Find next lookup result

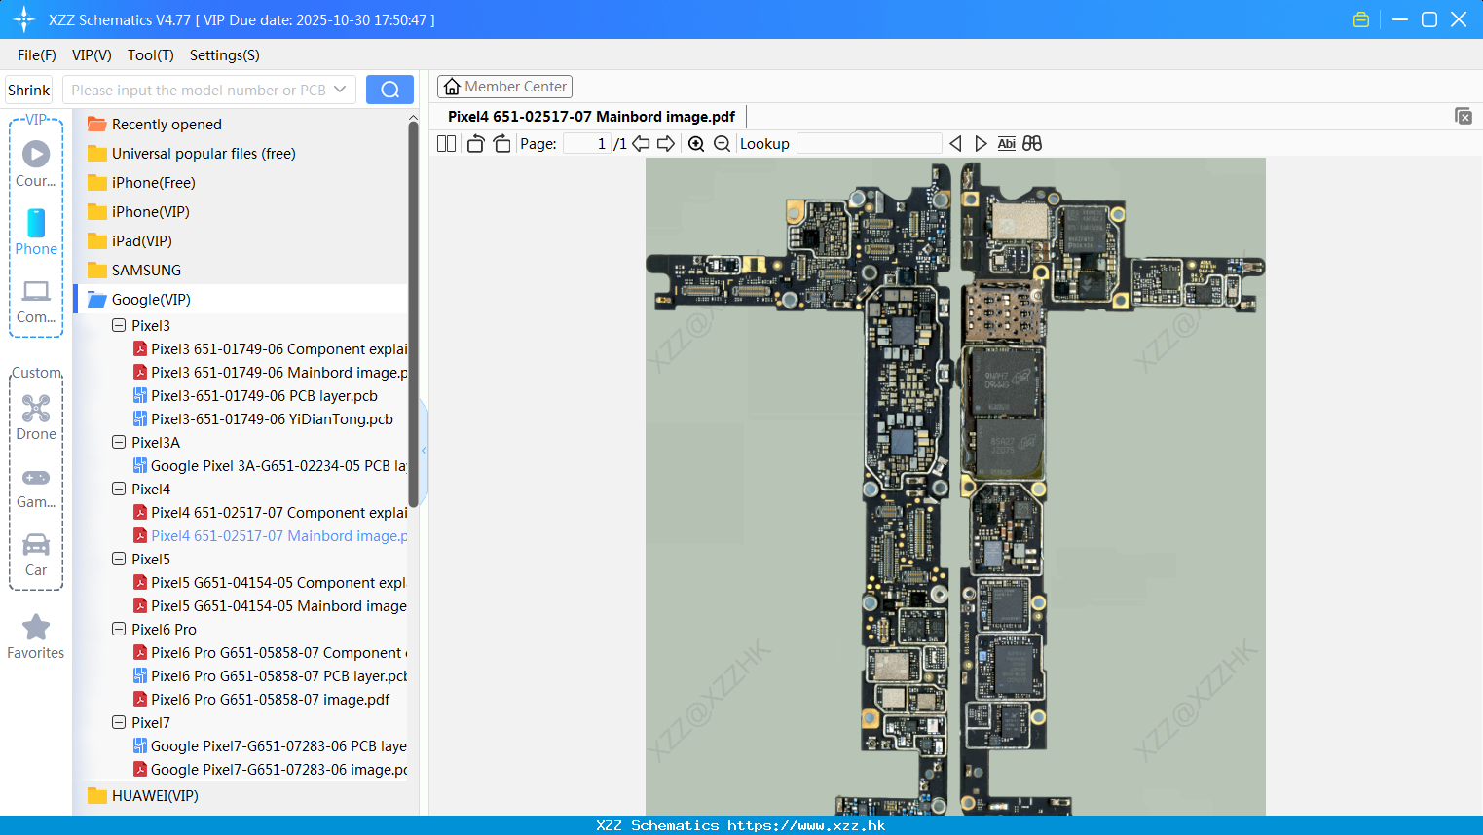click(981, 143)
